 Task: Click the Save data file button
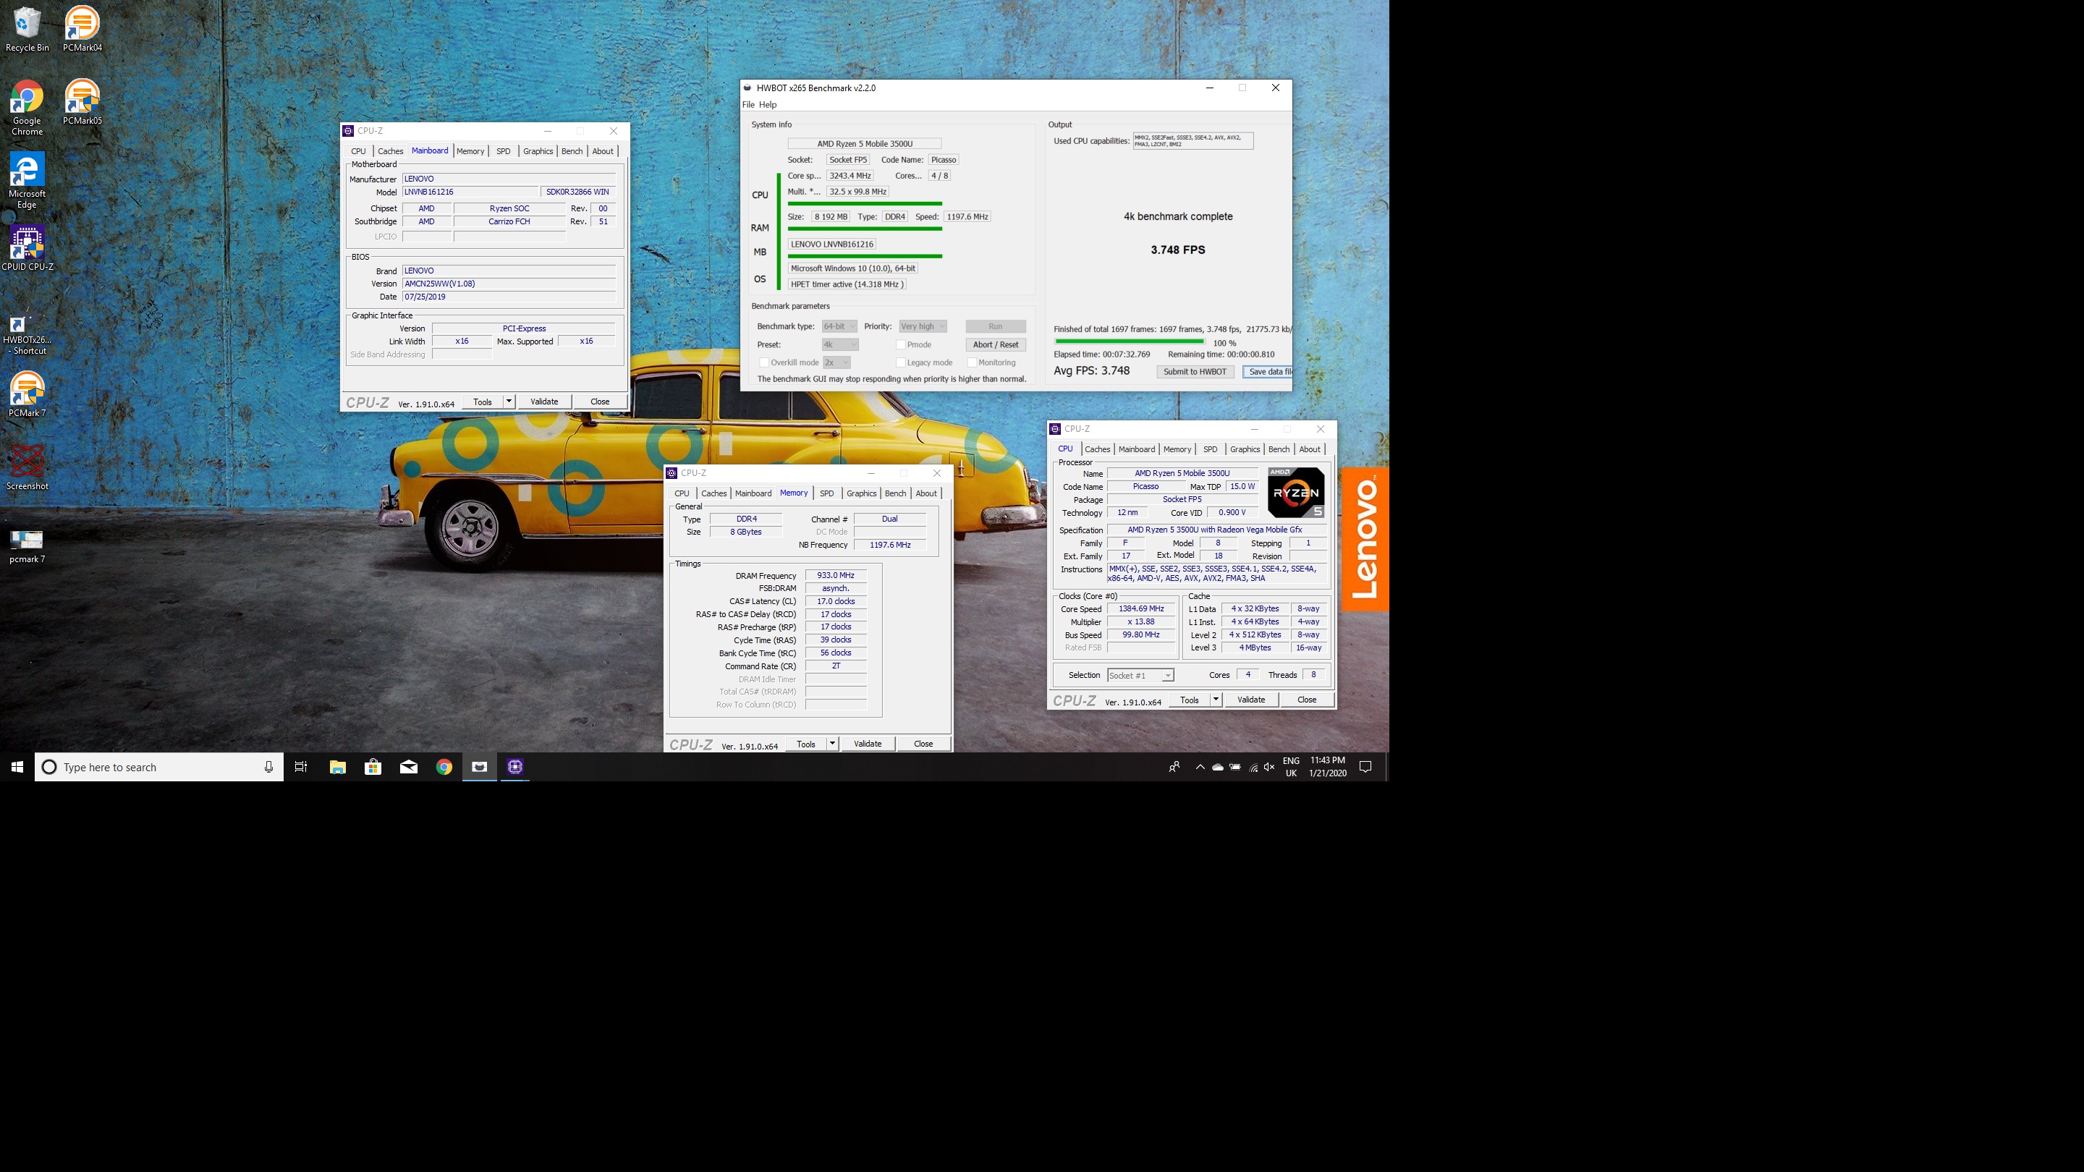click(1268, 372)
